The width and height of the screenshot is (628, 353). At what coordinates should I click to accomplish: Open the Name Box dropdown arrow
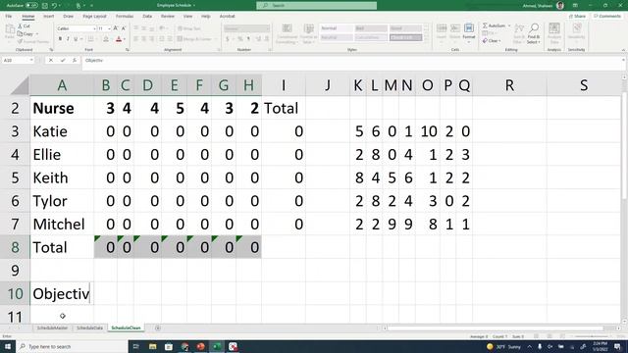point(30,60)
